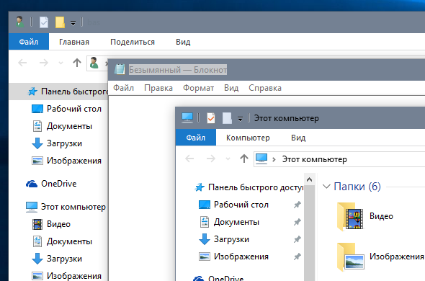Go forward in Этот компьютер window
425x281 pixels.
pos(211,159)
